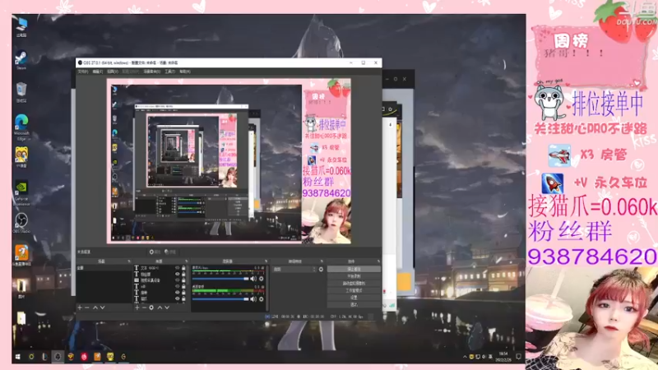658x370 pixels.
Task: Pop out the 场景 dock via header icon
Action: click(129, 261)
